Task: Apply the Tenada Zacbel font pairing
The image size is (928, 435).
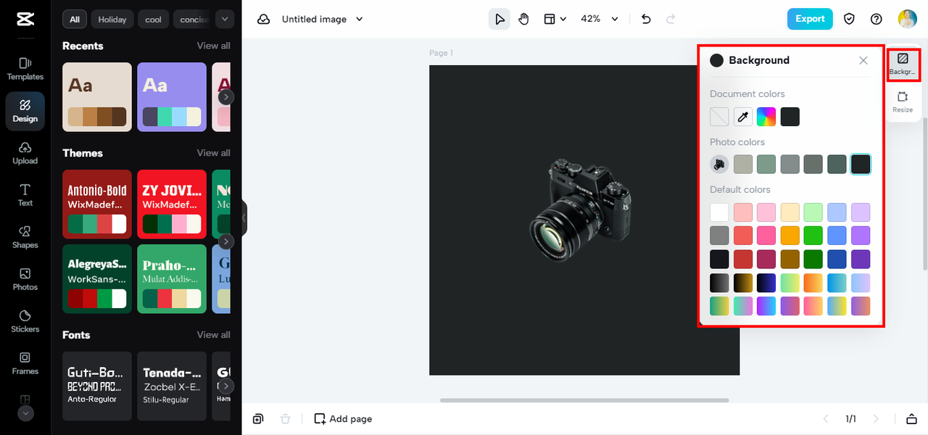Action: 172,386
